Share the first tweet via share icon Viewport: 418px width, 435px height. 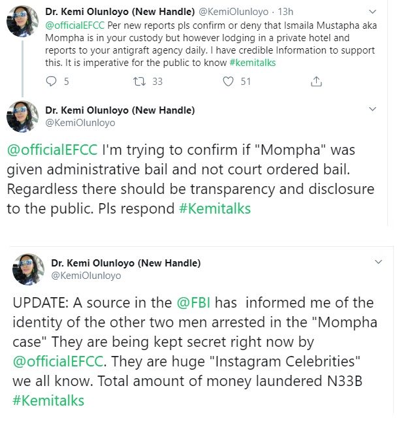coord(317,82)
